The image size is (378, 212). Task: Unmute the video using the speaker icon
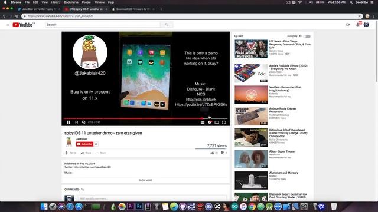(x=83, y=122)
